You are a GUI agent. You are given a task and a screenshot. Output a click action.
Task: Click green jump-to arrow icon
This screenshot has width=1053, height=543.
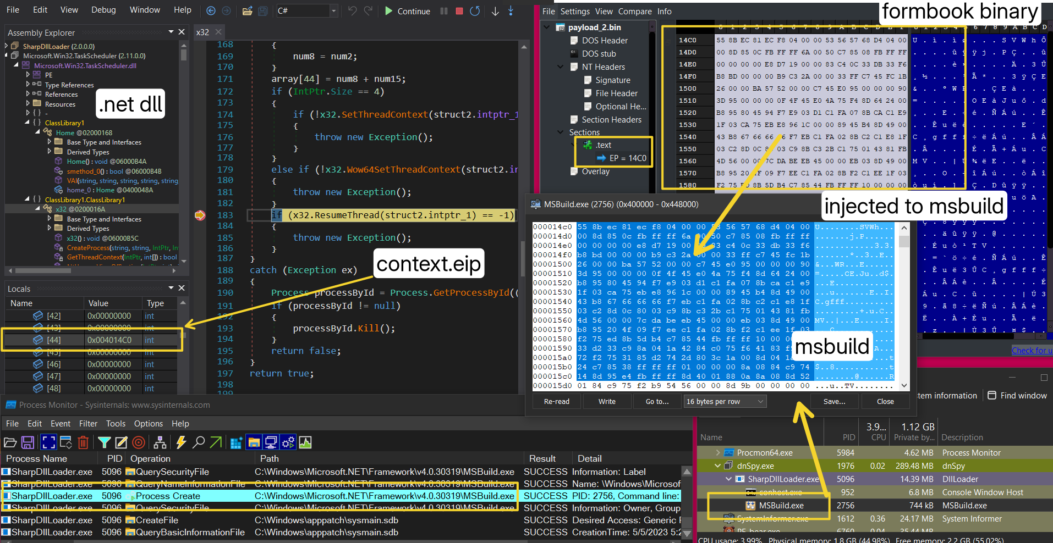216,442
